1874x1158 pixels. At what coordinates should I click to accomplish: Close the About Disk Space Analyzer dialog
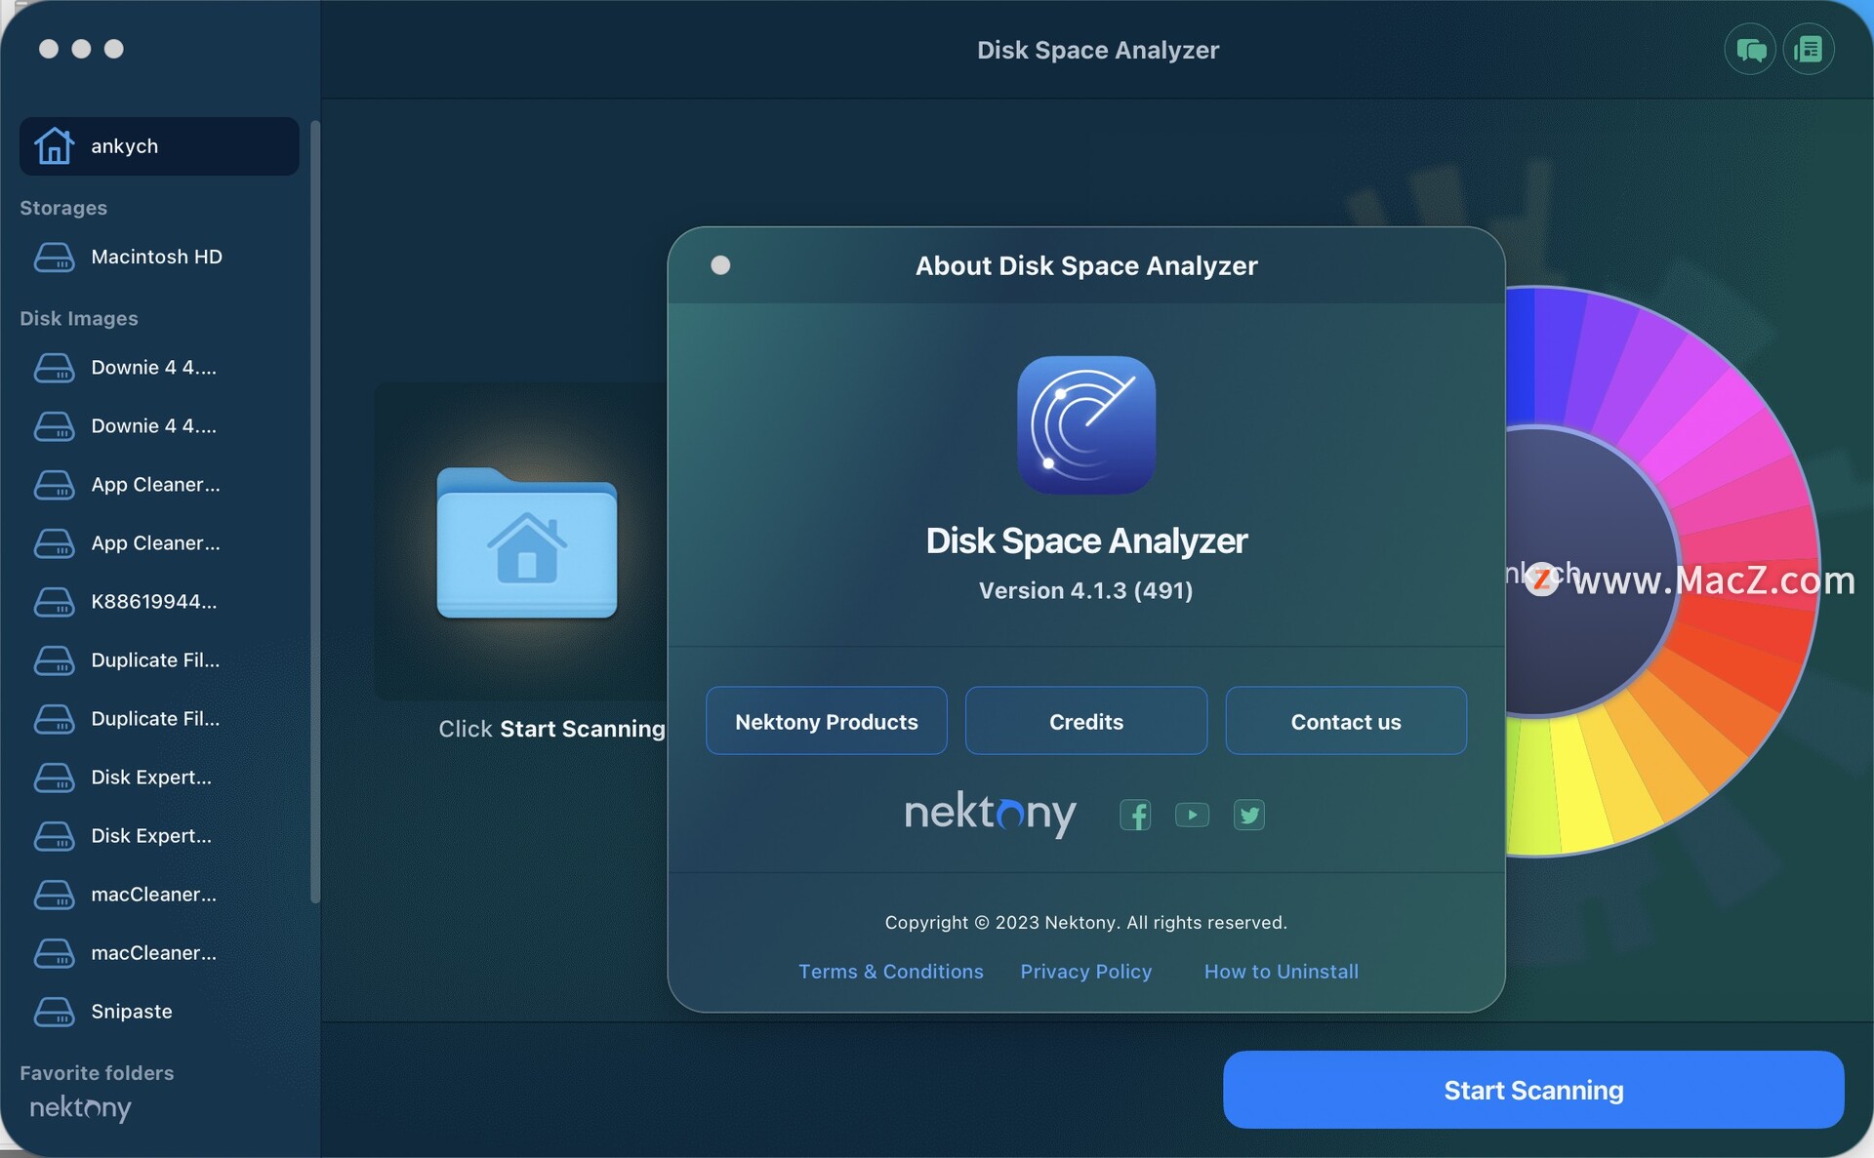click(x=720, y=265)
